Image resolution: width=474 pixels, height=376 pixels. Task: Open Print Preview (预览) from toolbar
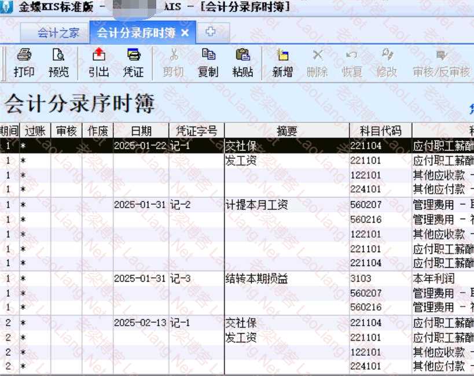pos(58,63)
